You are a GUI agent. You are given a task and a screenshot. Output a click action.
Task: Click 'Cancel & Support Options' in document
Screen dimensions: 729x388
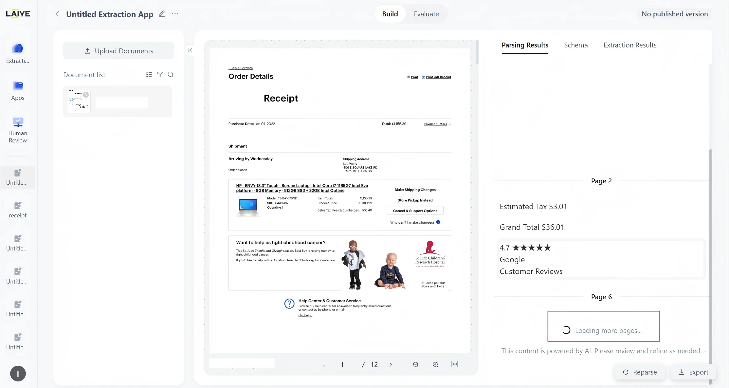(x=415, y=211)
